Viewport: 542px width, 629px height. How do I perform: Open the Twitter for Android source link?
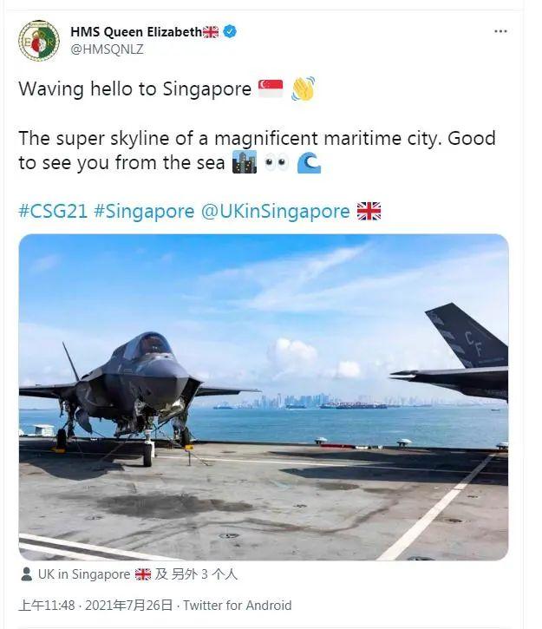click(x=238, y=605)
